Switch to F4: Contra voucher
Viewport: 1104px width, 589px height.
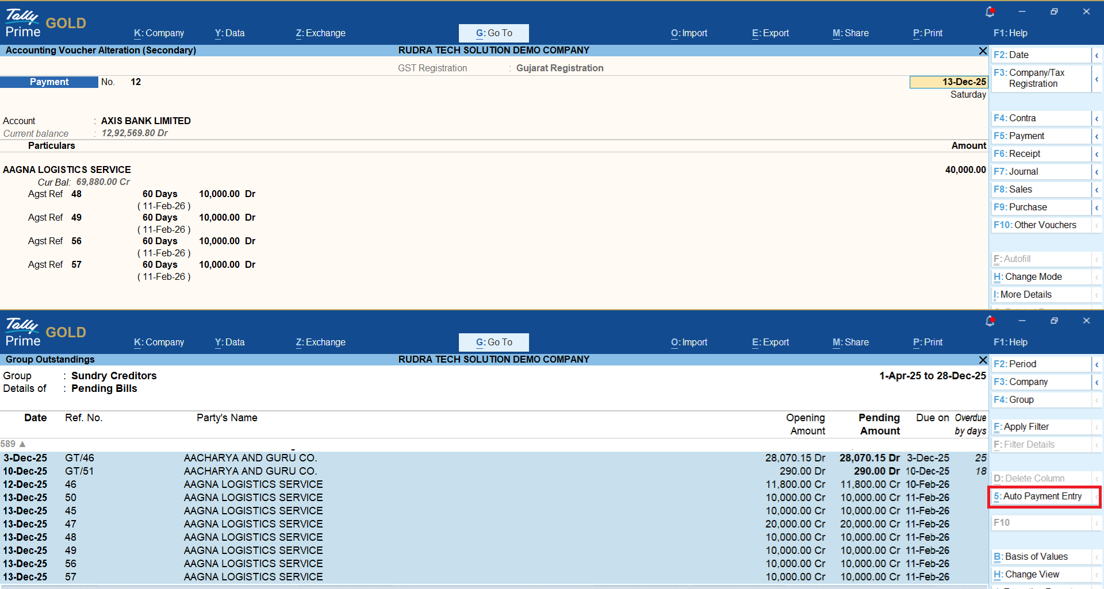click(1041, 118)
